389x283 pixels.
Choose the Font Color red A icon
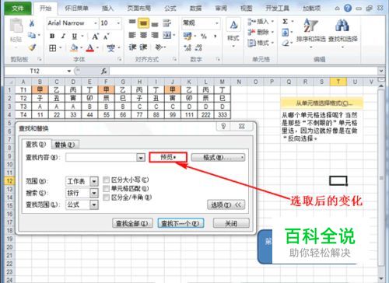[x=89, y=47]
